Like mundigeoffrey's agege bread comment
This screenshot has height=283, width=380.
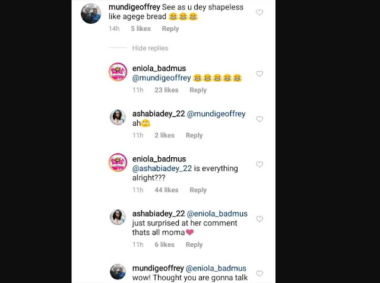point(259,12)
